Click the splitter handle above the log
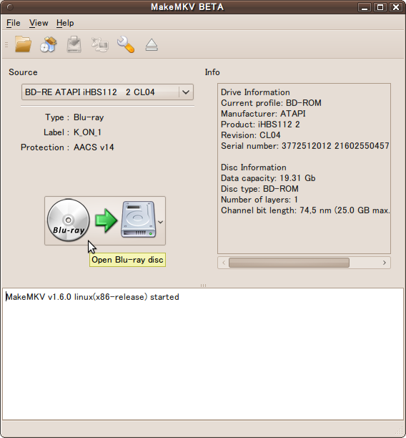The width and height of the screenshot is (406, 438). click(203, 286)
